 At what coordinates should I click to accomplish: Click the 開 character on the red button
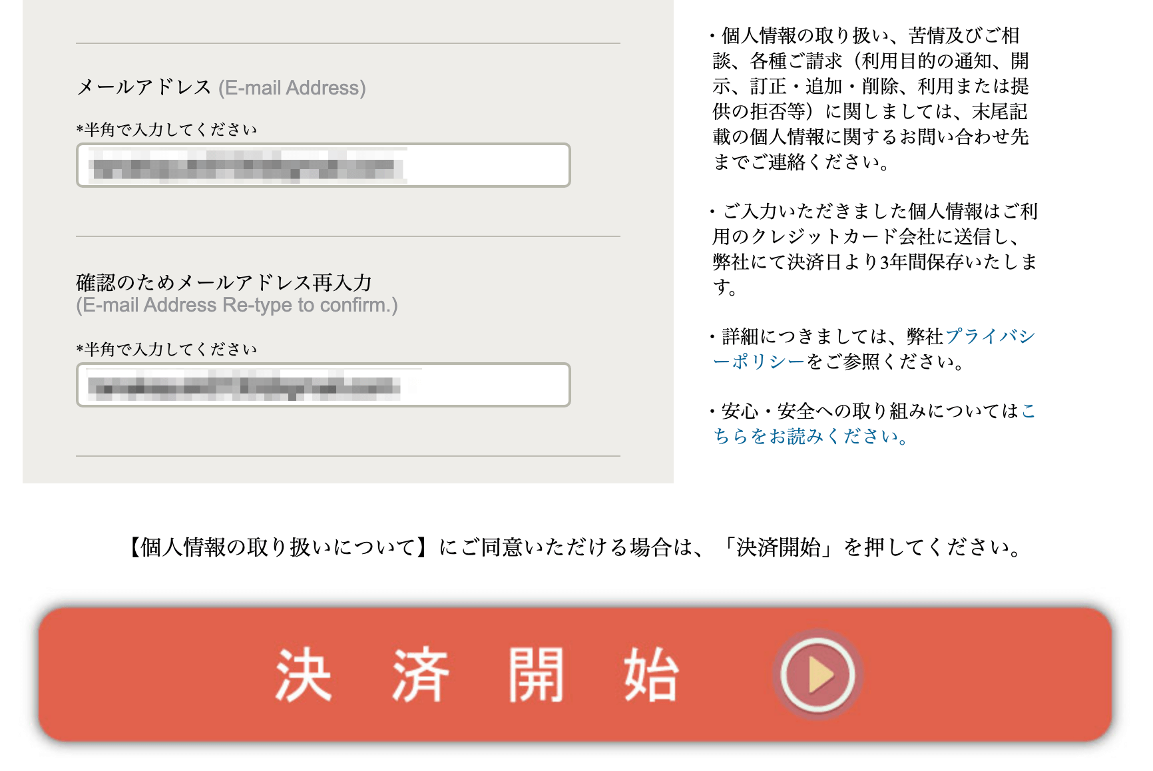pos(536,675)
